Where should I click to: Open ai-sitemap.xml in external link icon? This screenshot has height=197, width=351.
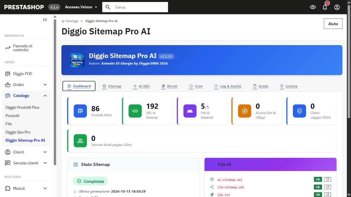point(327,179)
